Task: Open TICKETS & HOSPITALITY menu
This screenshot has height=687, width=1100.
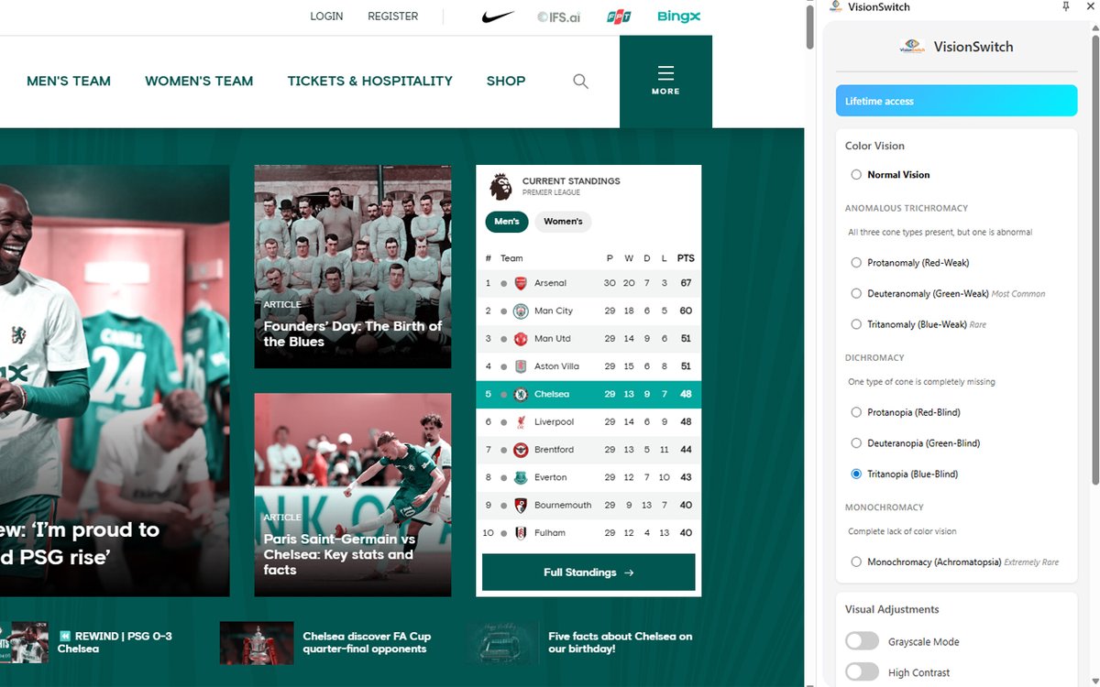Action: tap(369, 81)
